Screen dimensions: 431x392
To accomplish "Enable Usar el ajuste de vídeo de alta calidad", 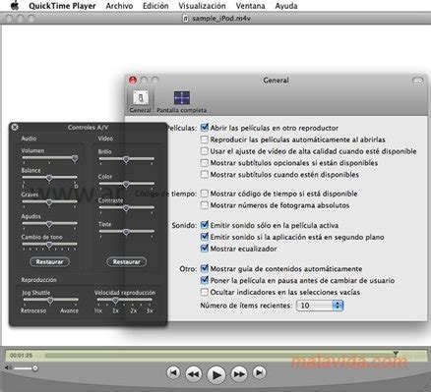I will [x=205, y=151].
